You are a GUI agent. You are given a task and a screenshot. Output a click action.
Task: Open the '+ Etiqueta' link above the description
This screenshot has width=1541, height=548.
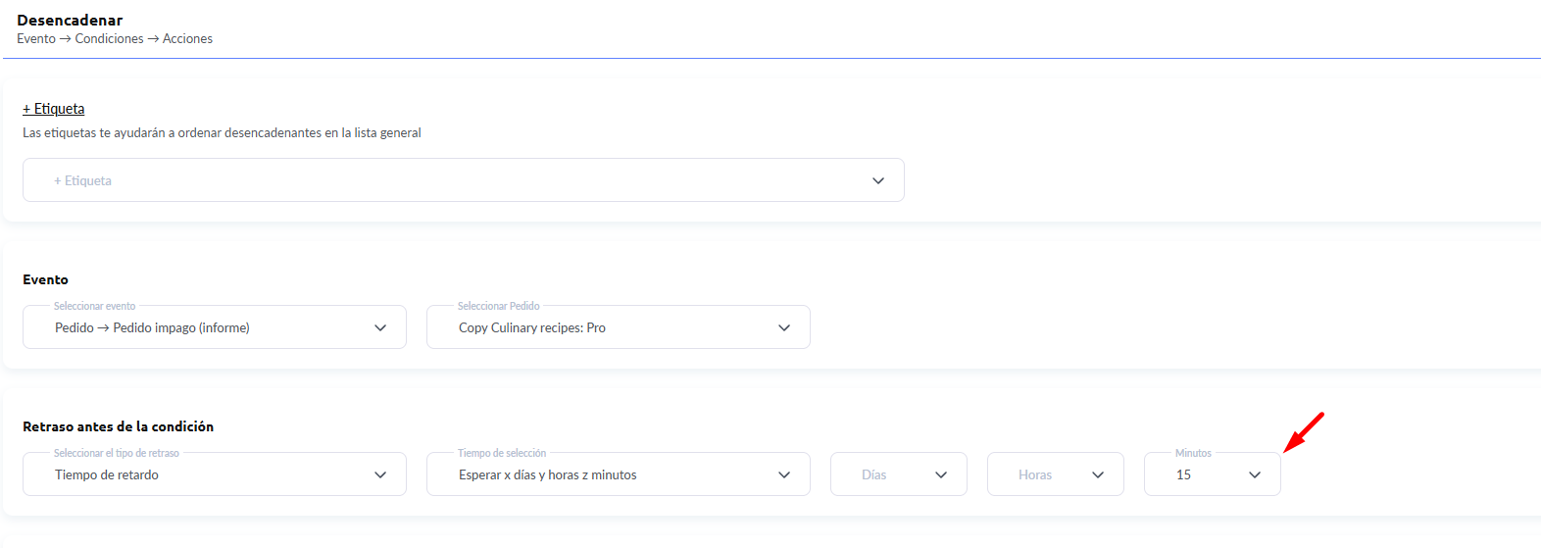[x=54, y=109]
